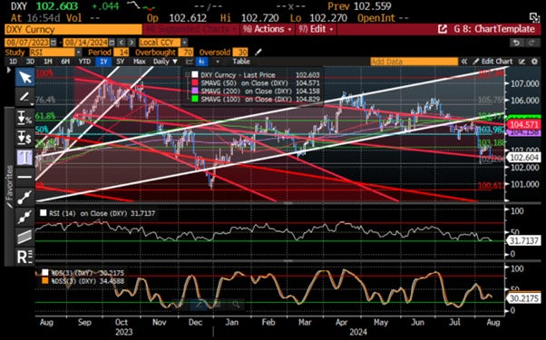Select the horizontal line tool

[24, 177]
